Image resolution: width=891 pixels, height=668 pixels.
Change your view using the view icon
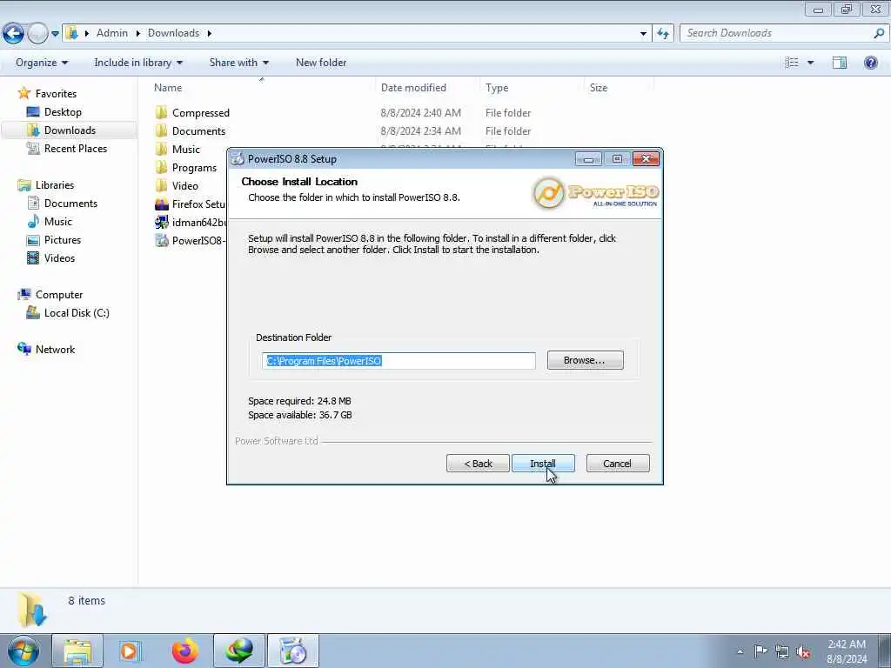[x=792, y=63]
